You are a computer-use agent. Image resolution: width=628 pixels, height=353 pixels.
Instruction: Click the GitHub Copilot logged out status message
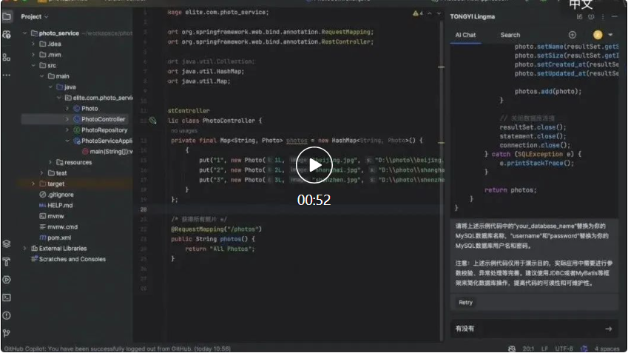[117, 349]
